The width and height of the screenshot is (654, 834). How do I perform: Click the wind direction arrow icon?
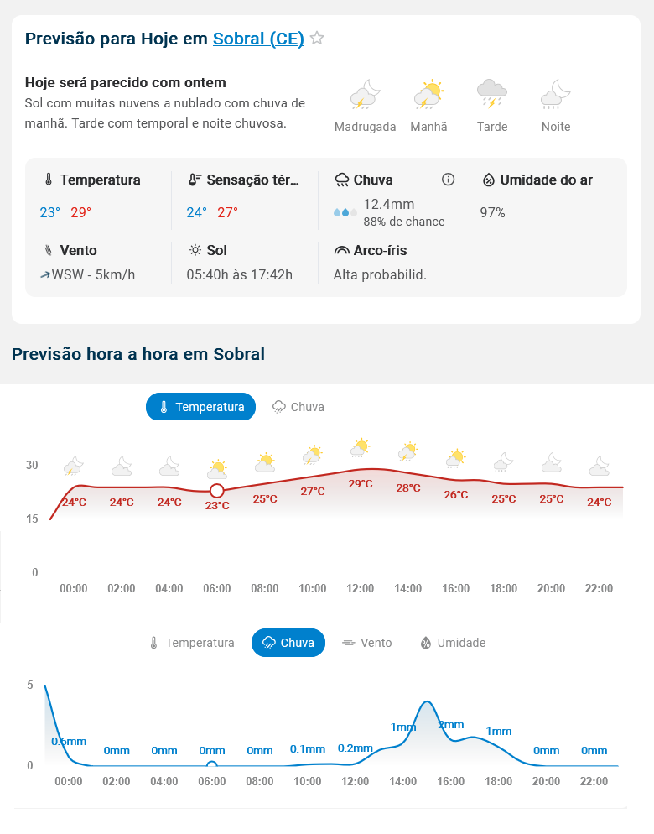coord(45,274)
